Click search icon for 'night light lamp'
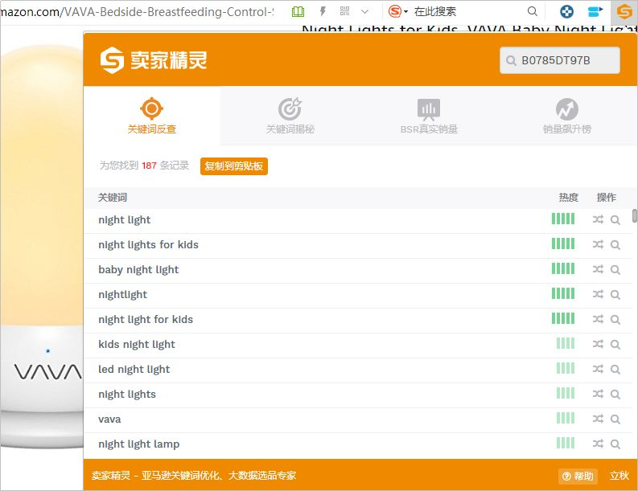Viewport: 638px width, 491px height. [x=615, y=444]
